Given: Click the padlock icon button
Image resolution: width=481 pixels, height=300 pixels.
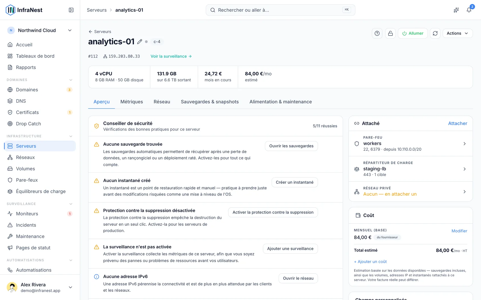Looking at the screenshot, I should 390,33.
